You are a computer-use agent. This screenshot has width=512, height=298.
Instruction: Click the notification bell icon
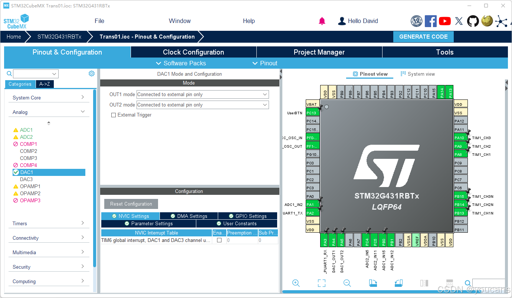(322, 21)
